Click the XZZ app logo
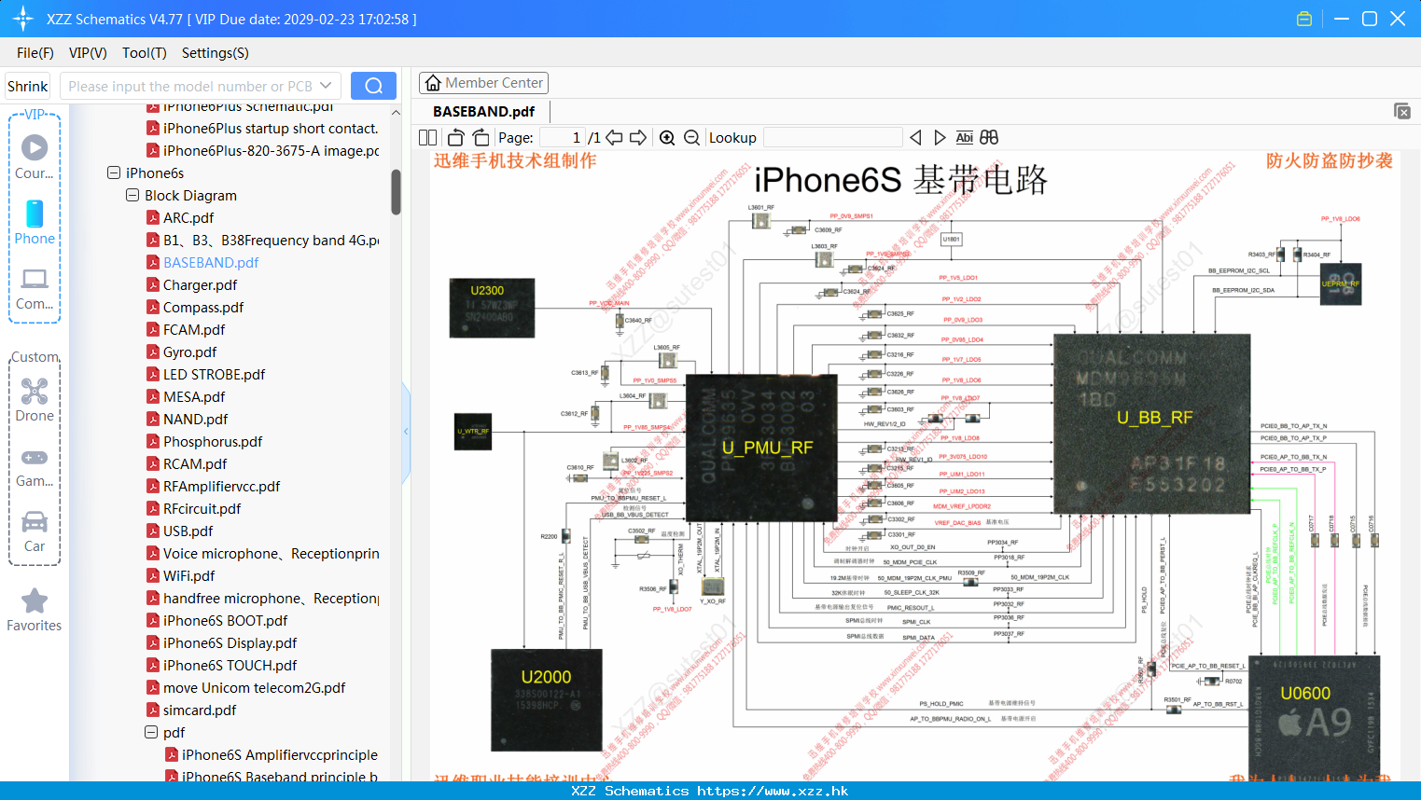 [x=23, y=19]
